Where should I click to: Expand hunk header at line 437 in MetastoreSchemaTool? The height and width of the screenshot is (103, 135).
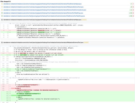coord(44,62)
